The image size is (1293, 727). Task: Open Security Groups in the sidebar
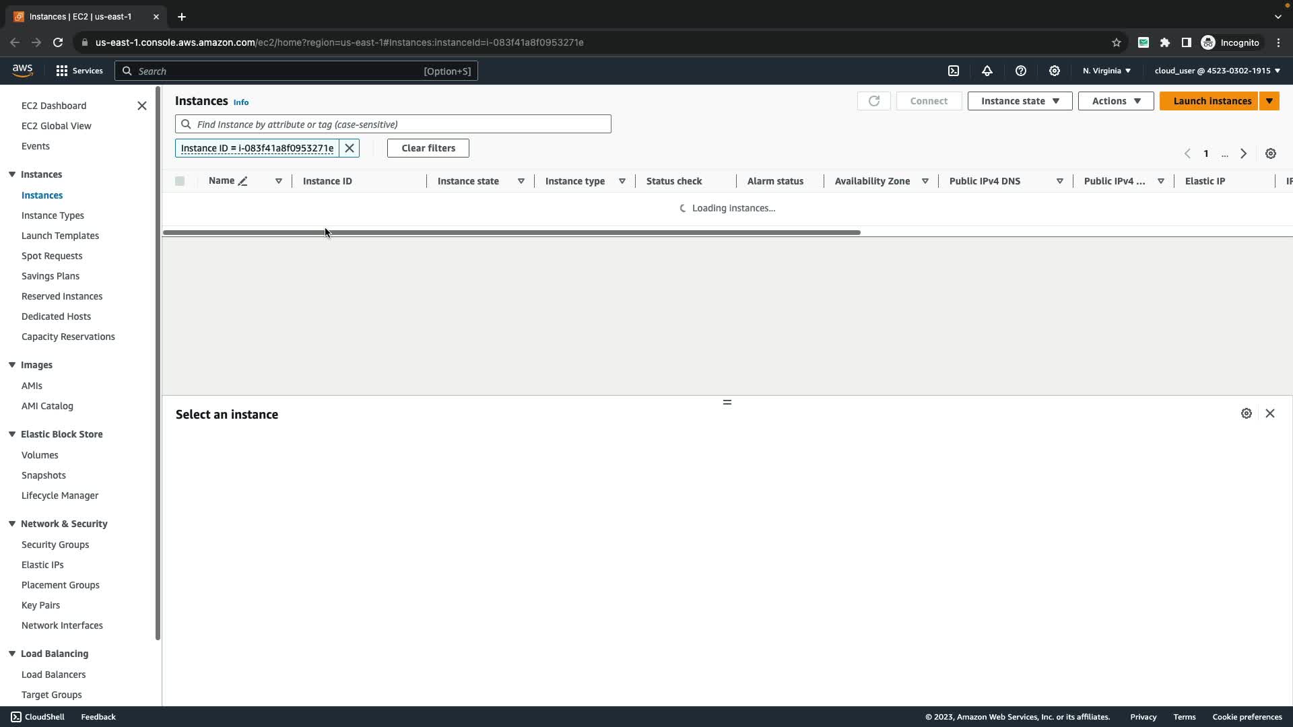[55, 545]
